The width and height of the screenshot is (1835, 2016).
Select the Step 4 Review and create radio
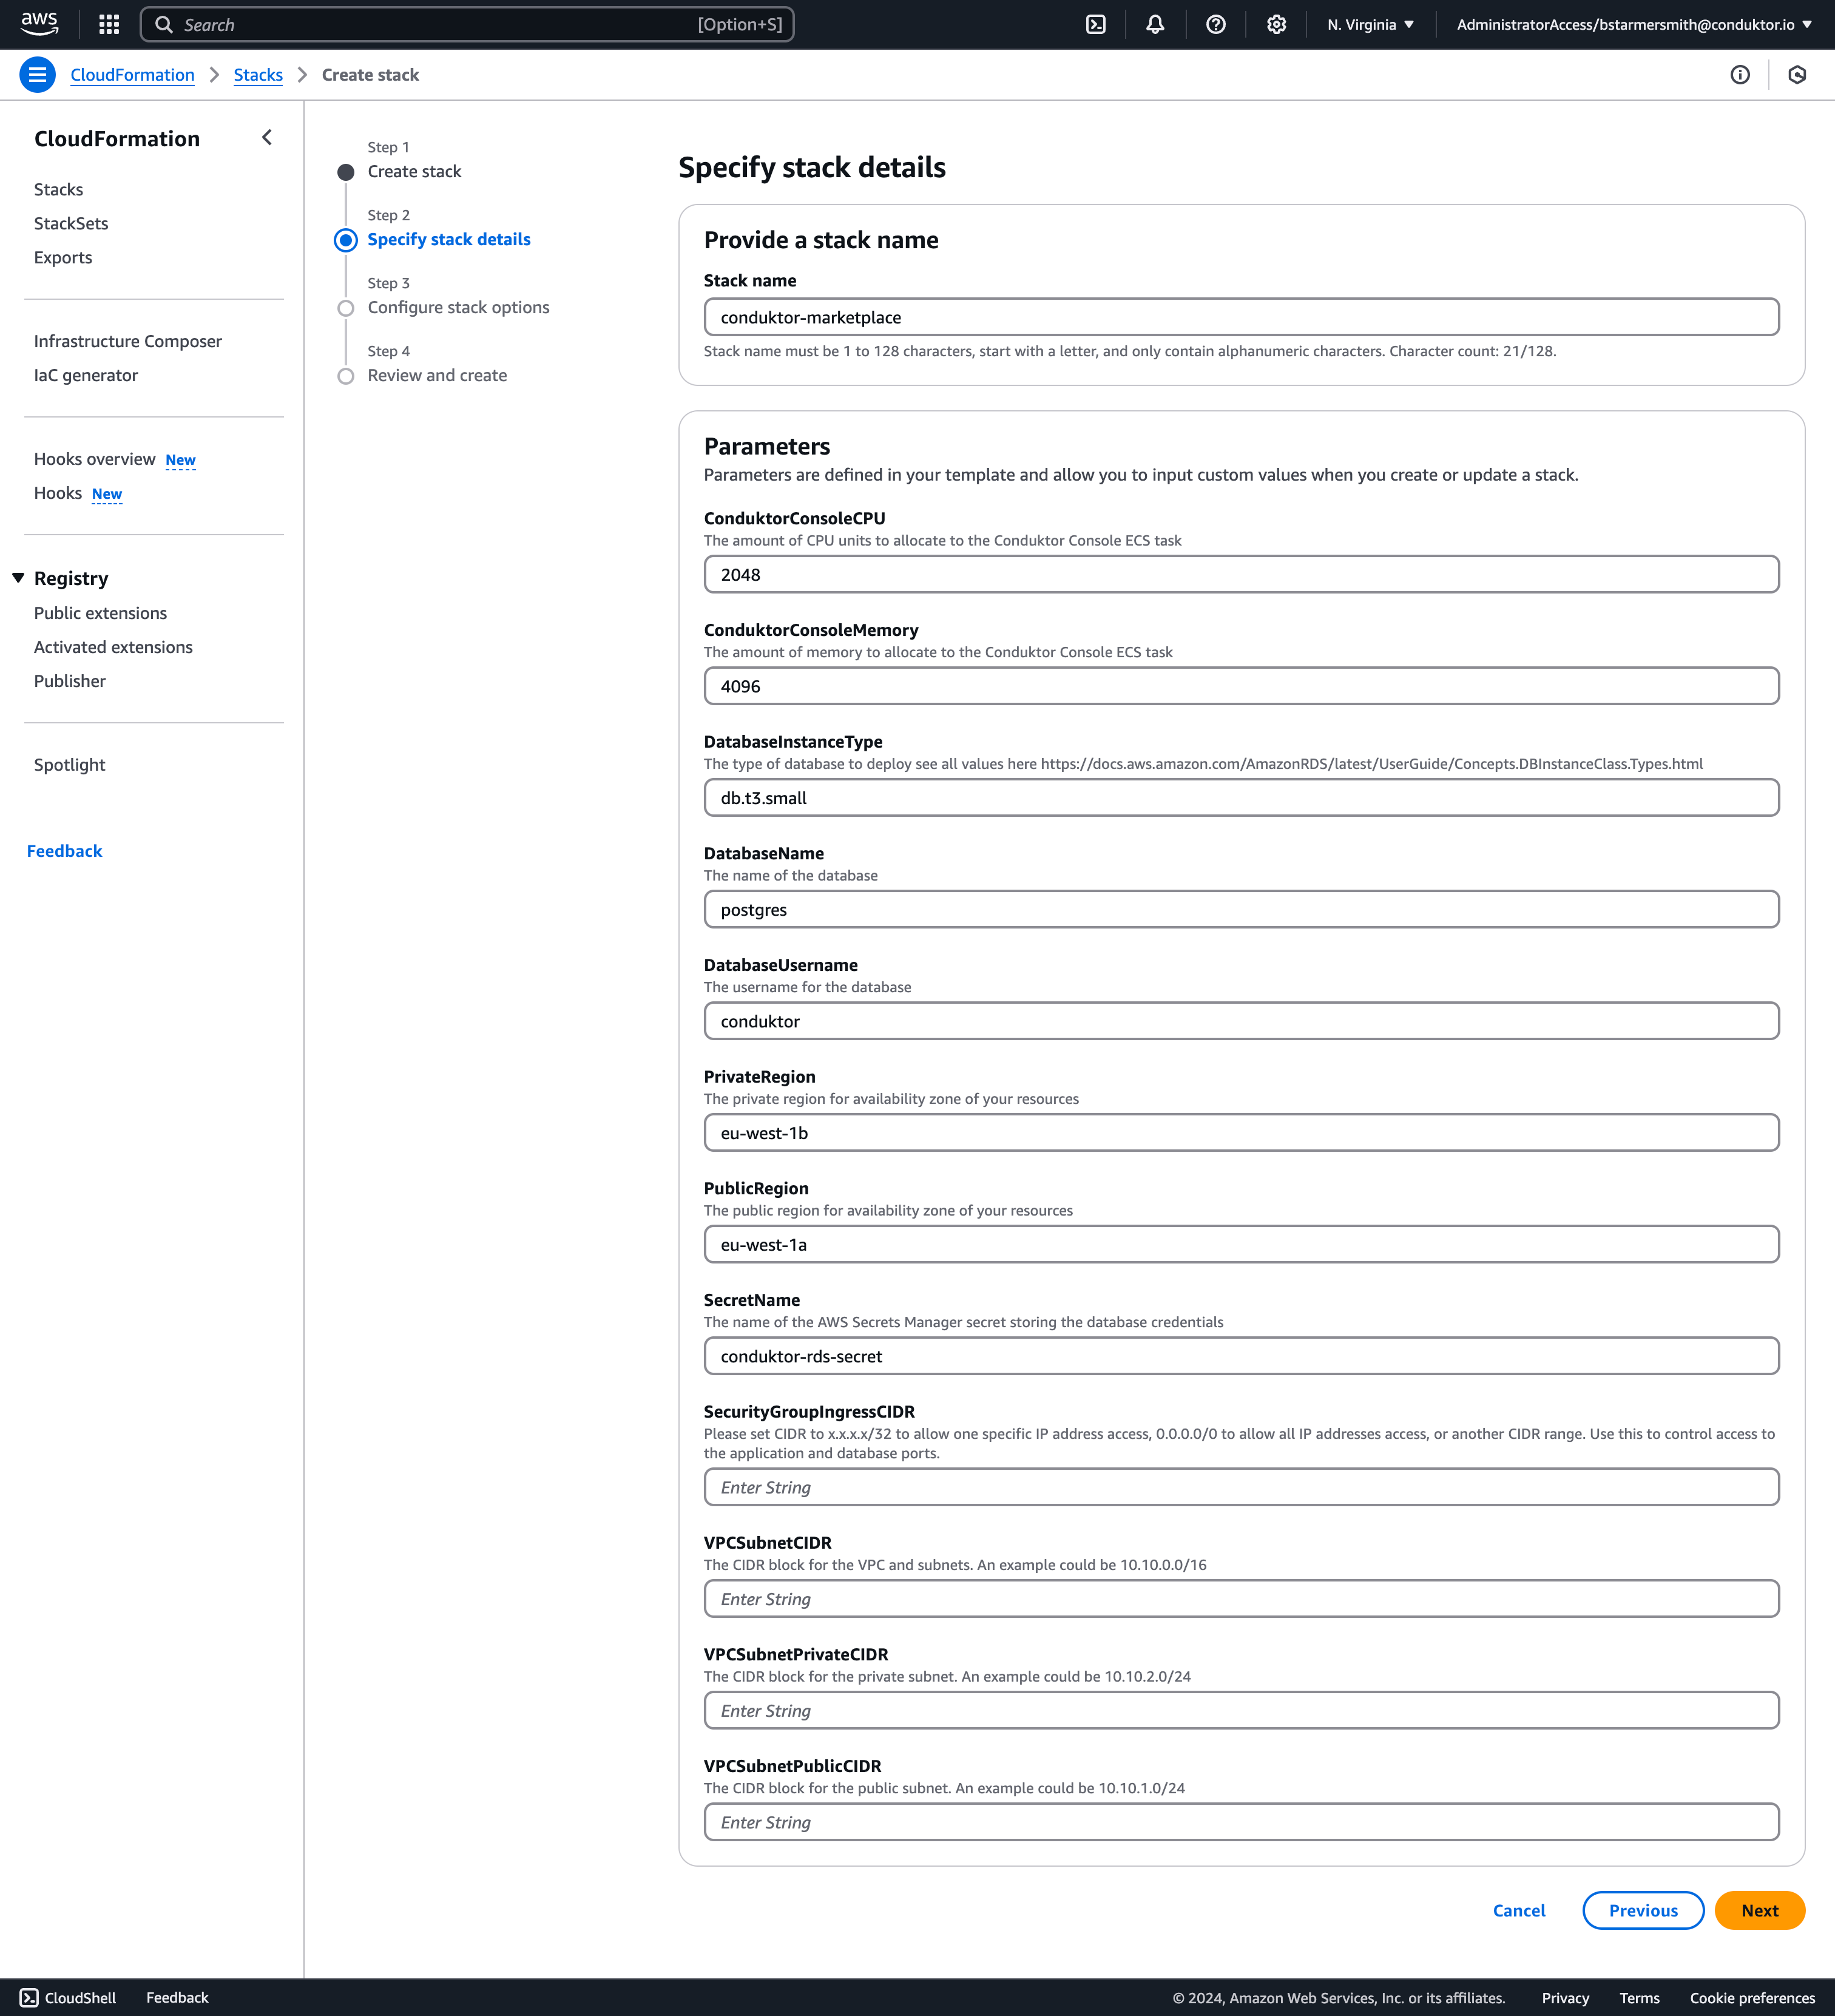tap(346, 376)
